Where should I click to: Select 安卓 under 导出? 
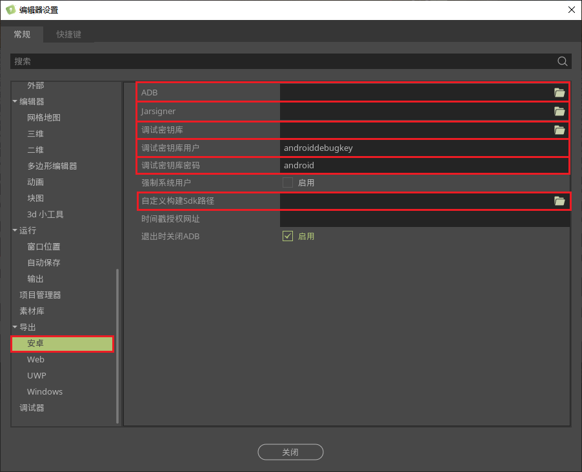tap(63, 344)
